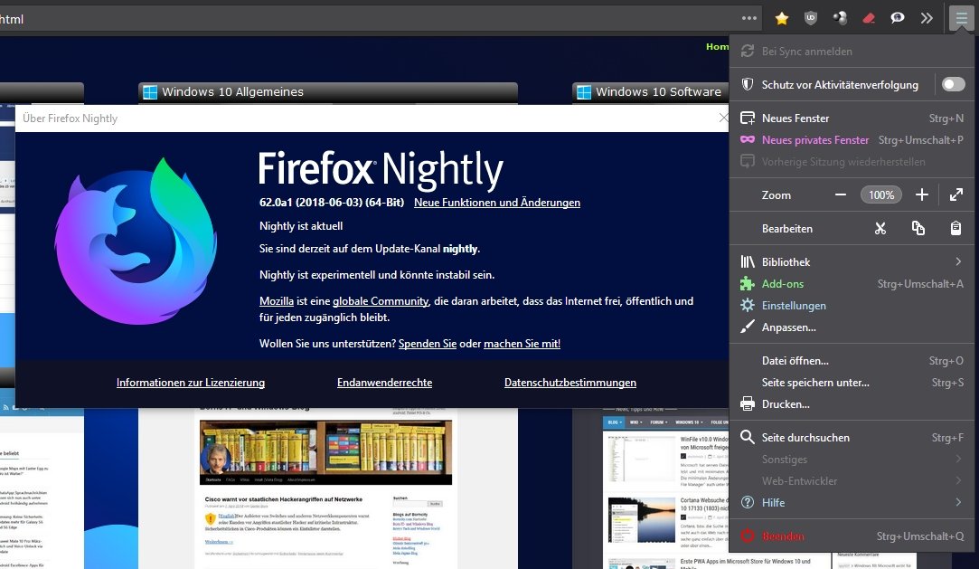Image resolution: width=979 pixels, height=569 pixels.
Task: Show more toolbar items via double-chevron
Action: tap(927, 18)
